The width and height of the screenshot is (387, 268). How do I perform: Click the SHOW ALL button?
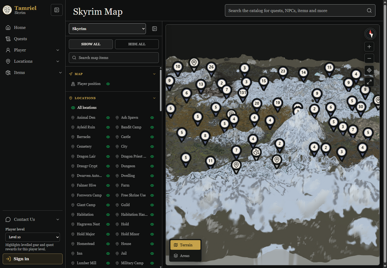[91, 44]
